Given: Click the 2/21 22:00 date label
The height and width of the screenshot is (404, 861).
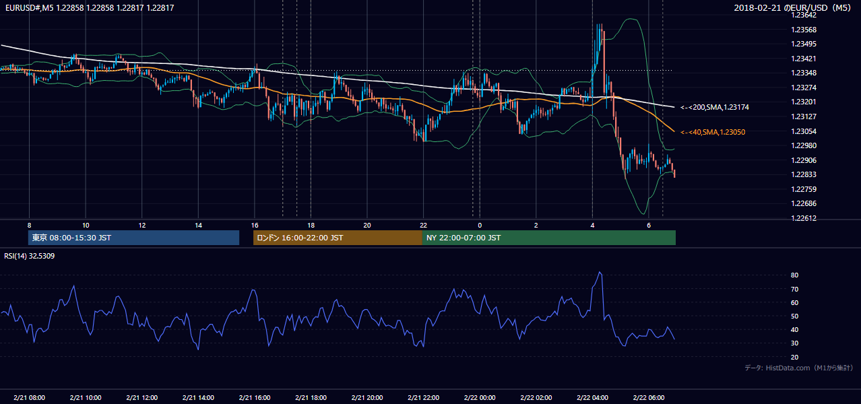Looking at the screenshot, I should click(423, 398).
